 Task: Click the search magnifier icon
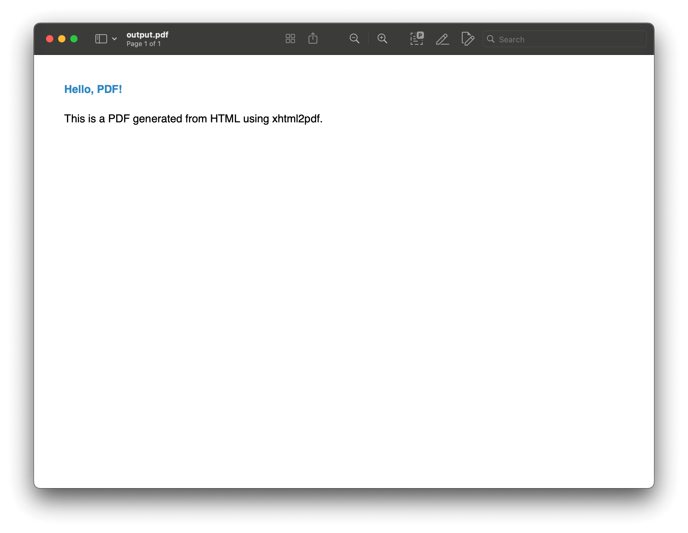491,39
